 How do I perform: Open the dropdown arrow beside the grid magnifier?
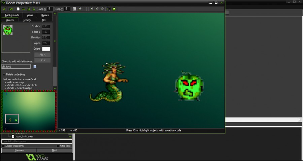(84, 9)
